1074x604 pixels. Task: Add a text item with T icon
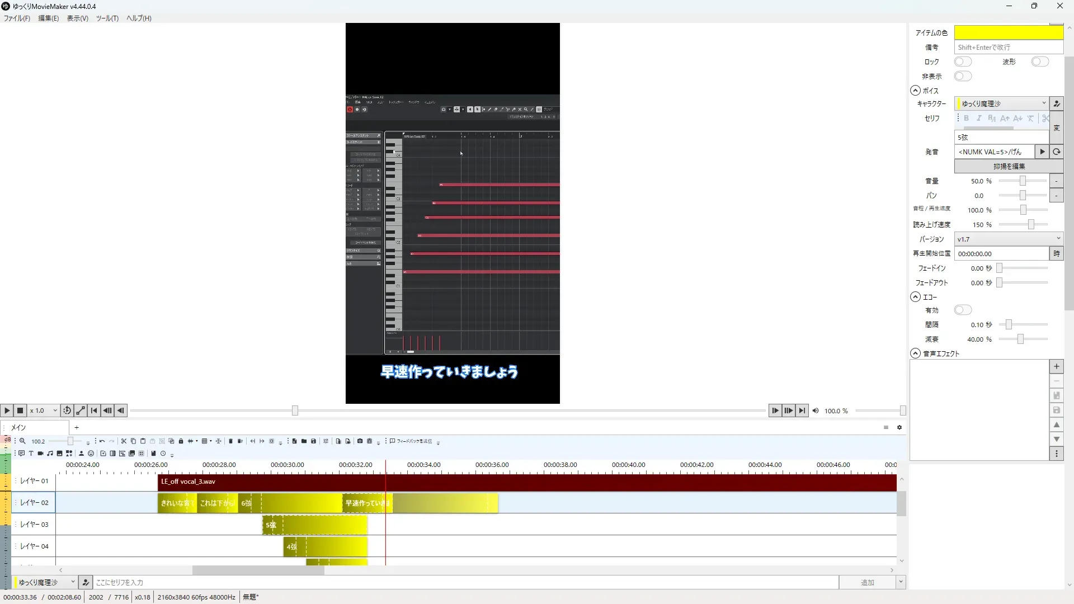coord(31,454)
